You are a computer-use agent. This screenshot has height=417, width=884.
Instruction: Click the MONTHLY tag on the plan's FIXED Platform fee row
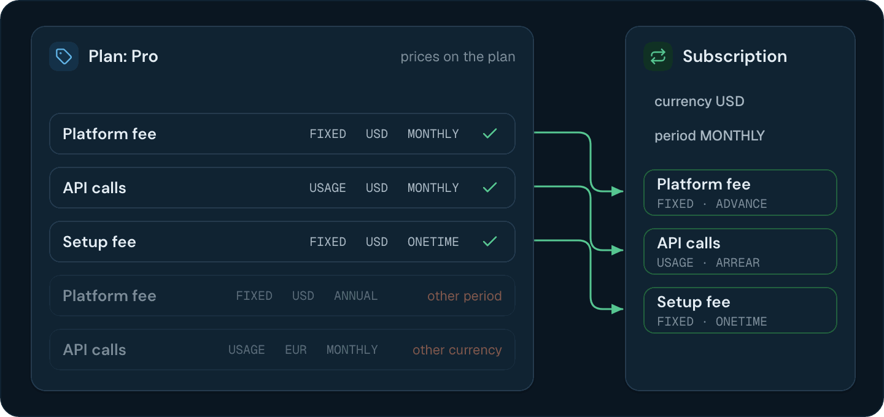(x=433, y=134)
